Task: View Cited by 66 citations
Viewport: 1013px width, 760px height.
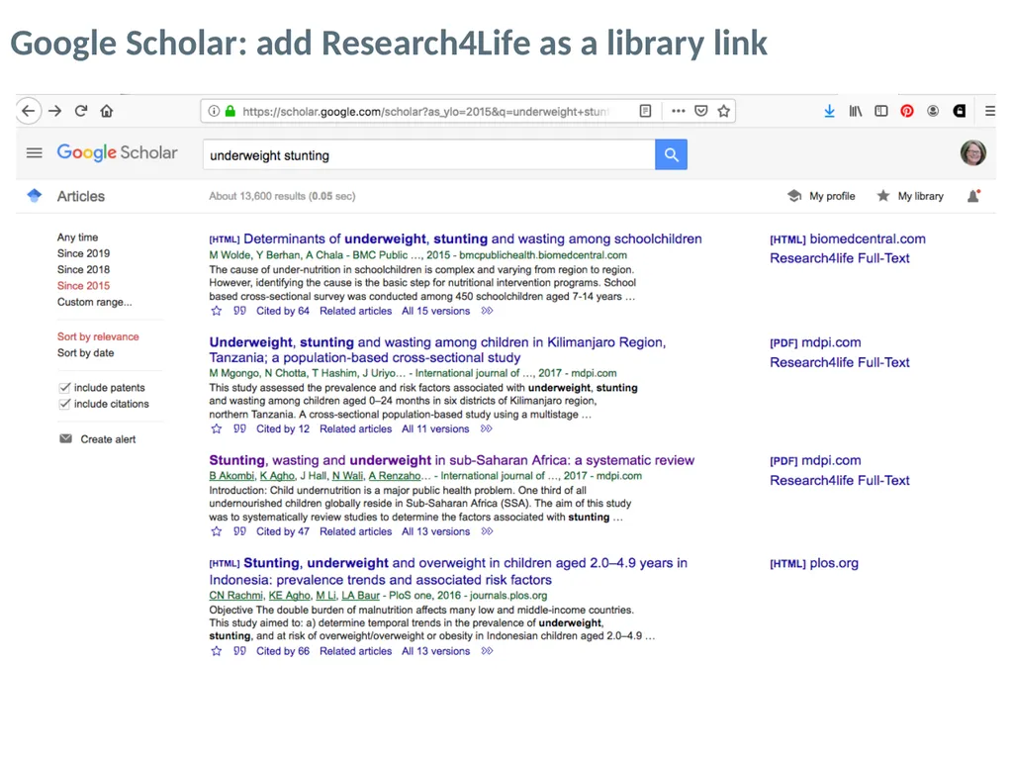Action: 283,651
